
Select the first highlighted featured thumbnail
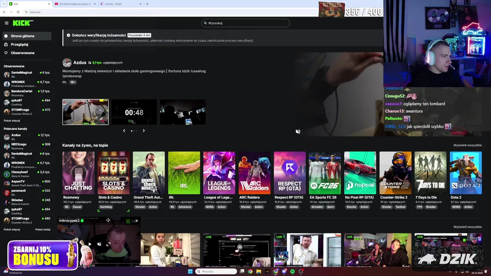tap(86, 112)
